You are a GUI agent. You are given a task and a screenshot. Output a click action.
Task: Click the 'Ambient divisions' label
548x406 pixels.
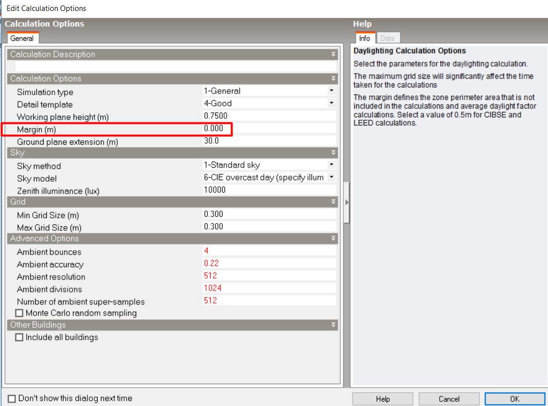tap(49, 290)
